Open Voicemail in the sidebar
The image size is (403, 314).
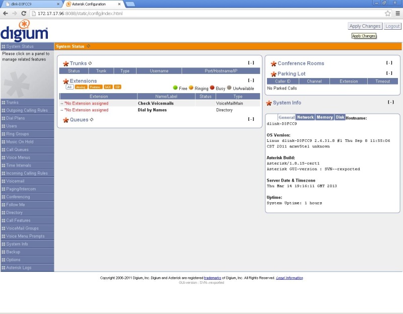tap(27, 181)
